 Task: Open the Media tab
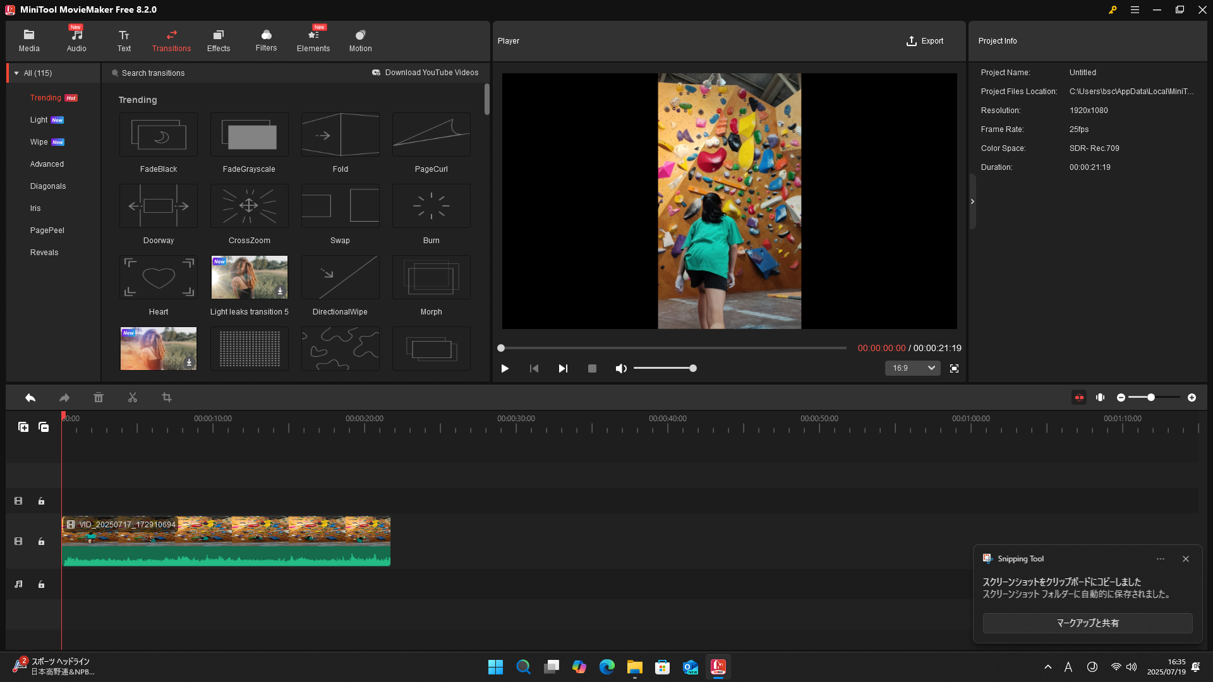tap(29, 40)
